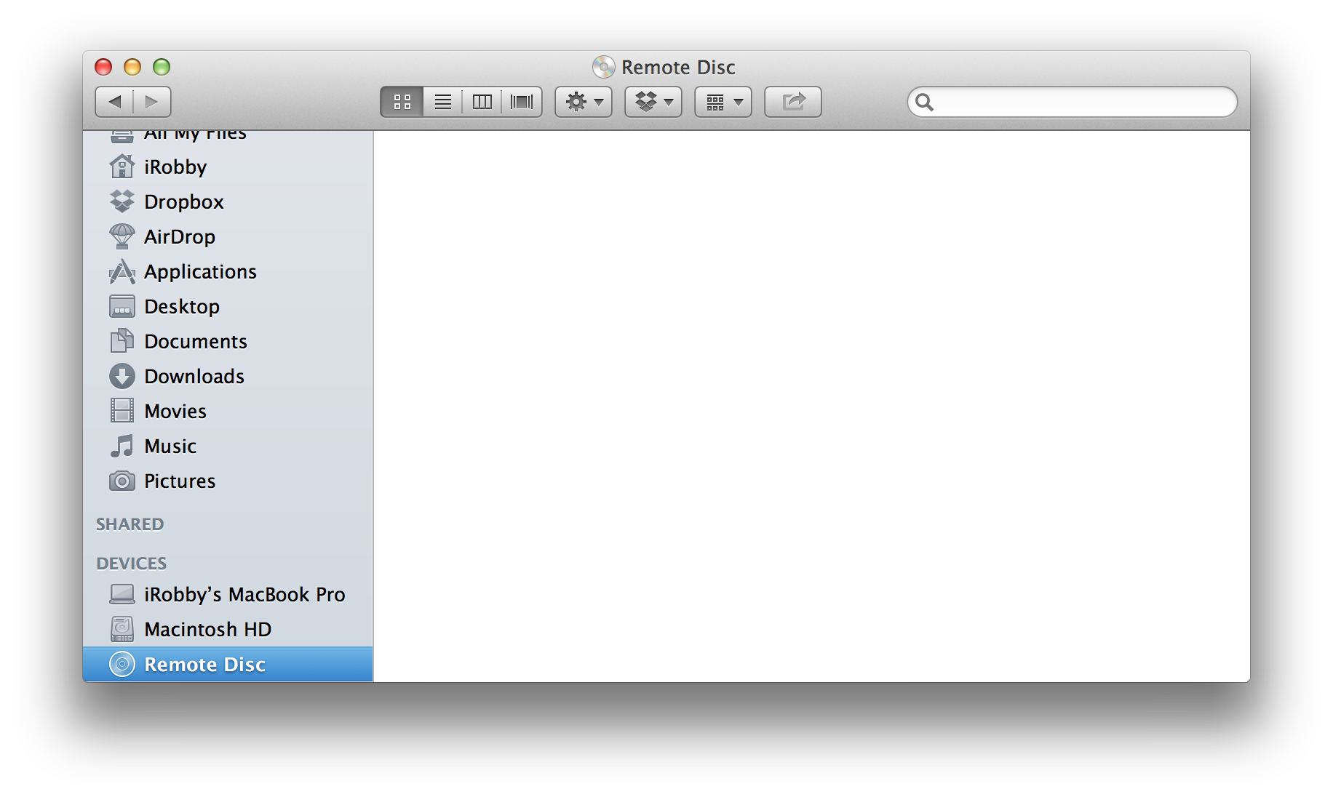
Task: Go back with the left arrow button
Action: [114, 102]
